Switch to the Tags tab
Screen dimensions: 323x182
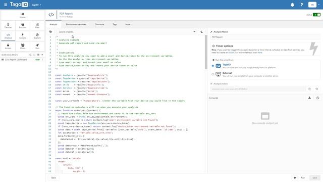(115, 24)
